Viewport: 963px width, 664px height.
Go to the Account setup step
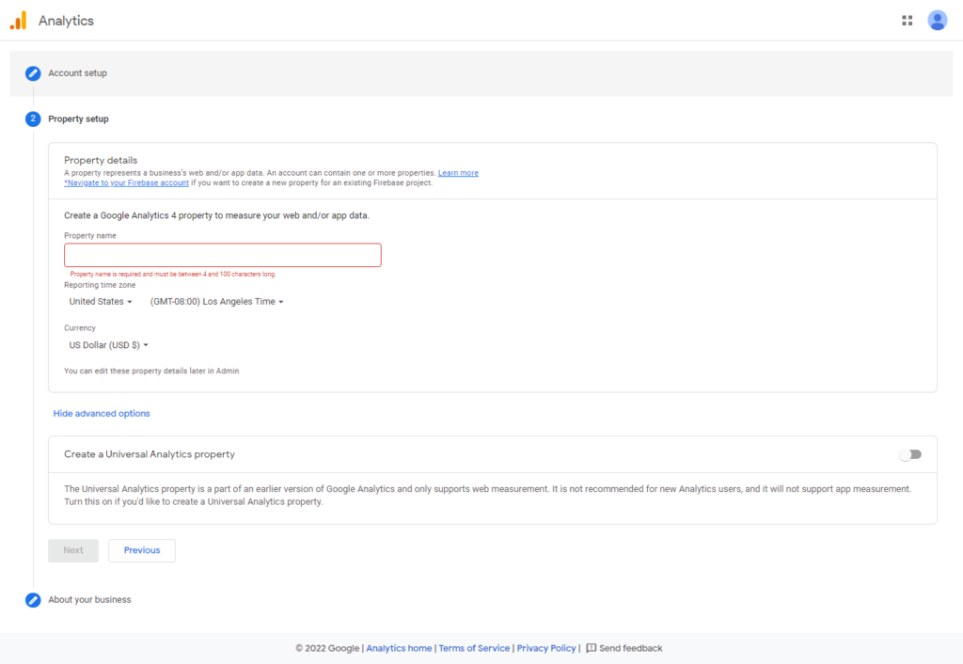pos(77,73)
